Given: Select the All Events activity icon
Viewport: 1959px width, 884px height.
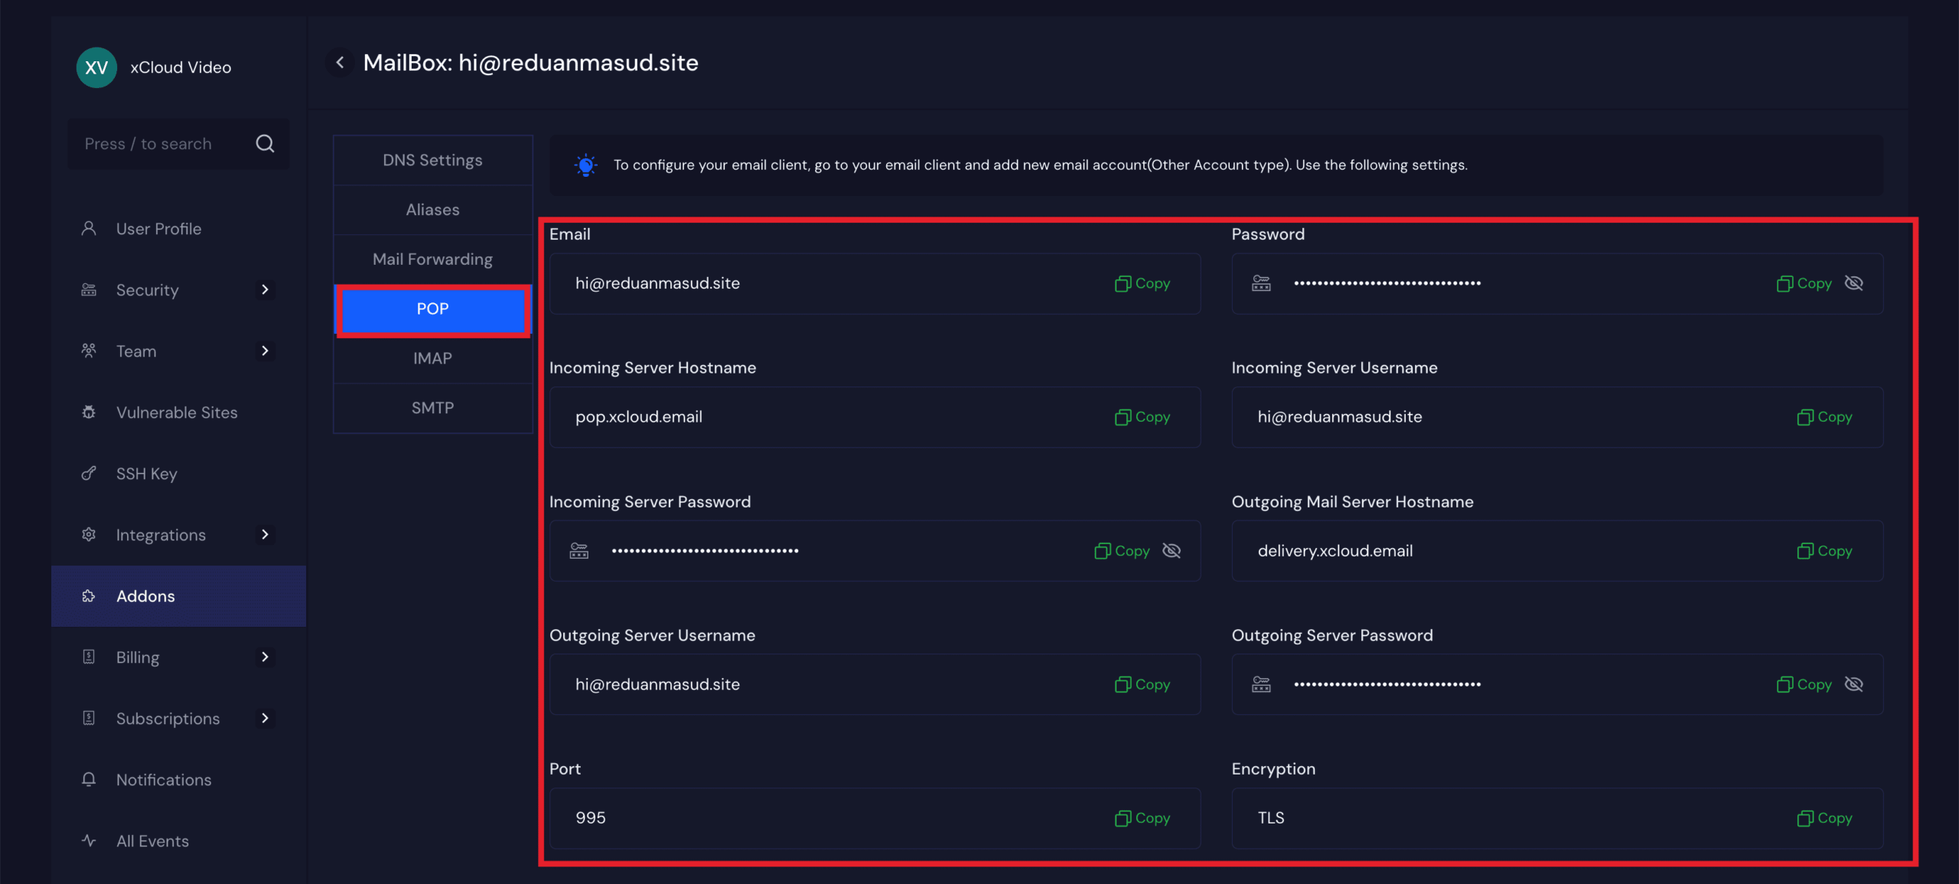Looking at the screenshot, I should 88,840.
